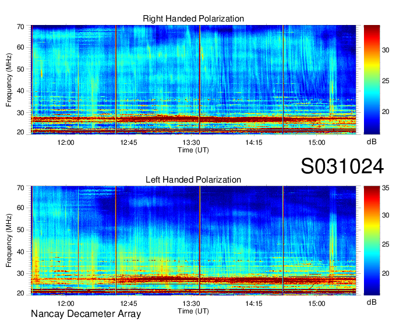This screenshot has height=321, width=396.
Task: Click the "70" frequency tick of top plot
Action: (20, 27)
